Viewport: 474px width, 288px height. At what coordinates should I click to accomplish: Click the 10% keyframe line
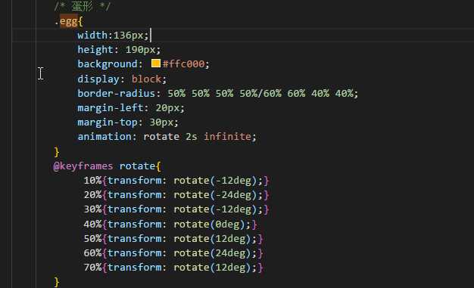[x=176, y=181]
